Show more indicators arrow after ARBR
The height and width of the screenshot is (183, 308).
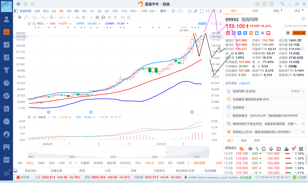click(188, 163)
